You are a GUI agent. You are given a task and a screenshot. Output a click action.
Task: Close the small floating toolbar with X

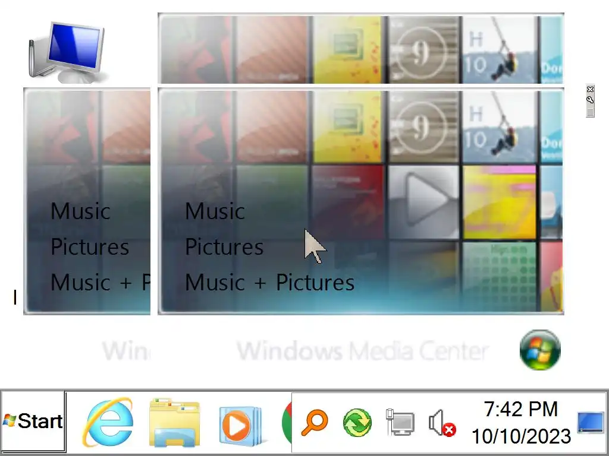[x=591, y=90]
